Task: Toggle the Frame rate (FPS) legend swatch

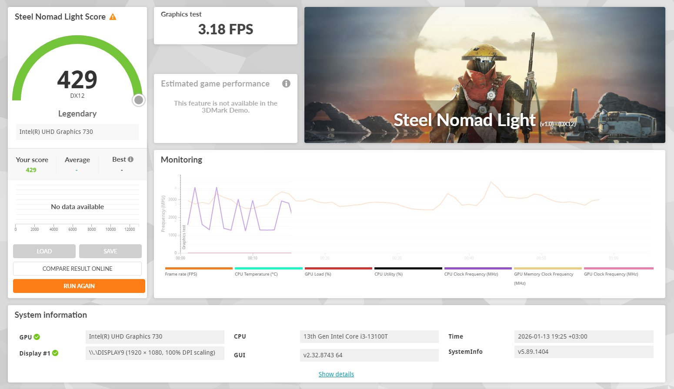Action: [x=199, y=268]
